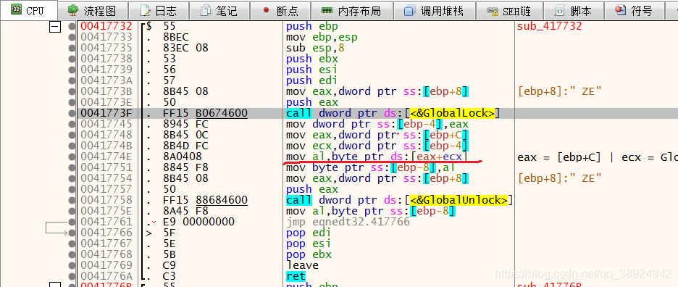Click bytes E9 00000000
The height and width of the screenshot is (287, 678).
click(x=199, y=222)
